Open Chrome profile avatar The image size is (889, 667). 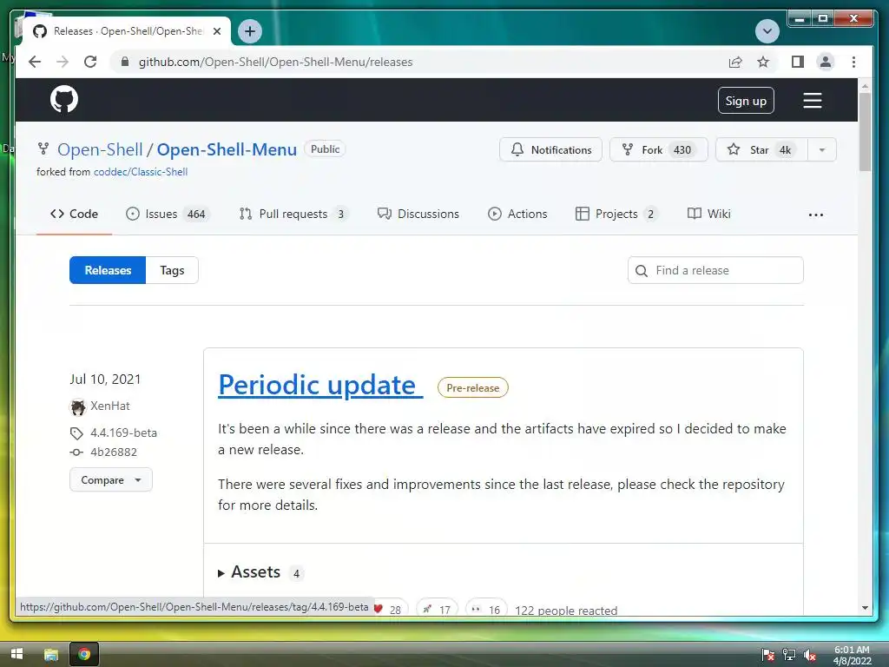pyautogui.click(x=826, y=62)
